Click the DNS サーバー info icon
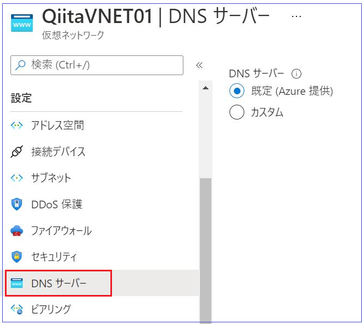364x324 pixels. (x=296, y=73)
